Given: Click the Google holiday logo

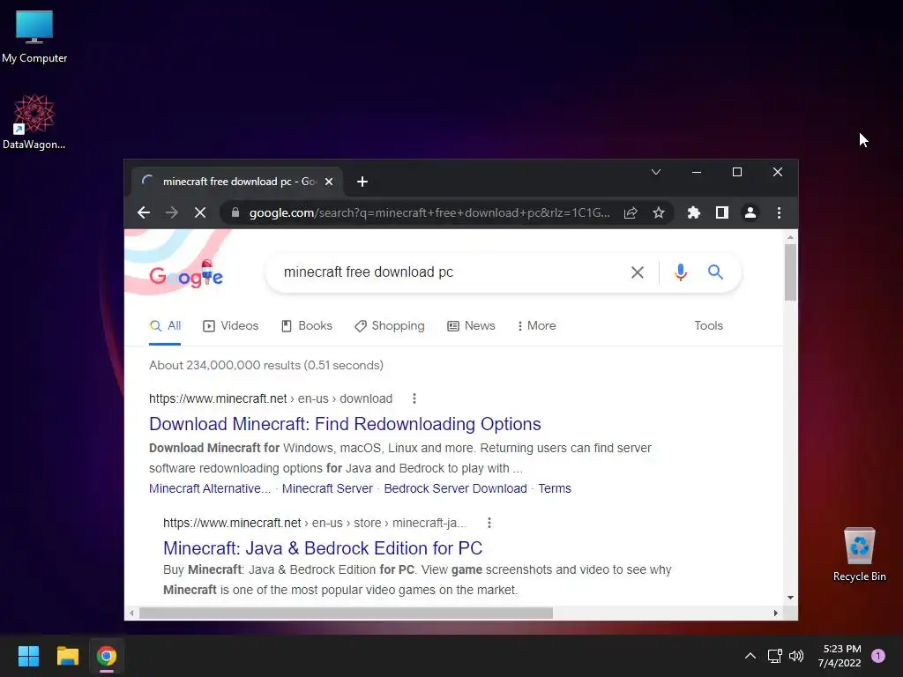Looking at the screenshot, I should [185, 273].
